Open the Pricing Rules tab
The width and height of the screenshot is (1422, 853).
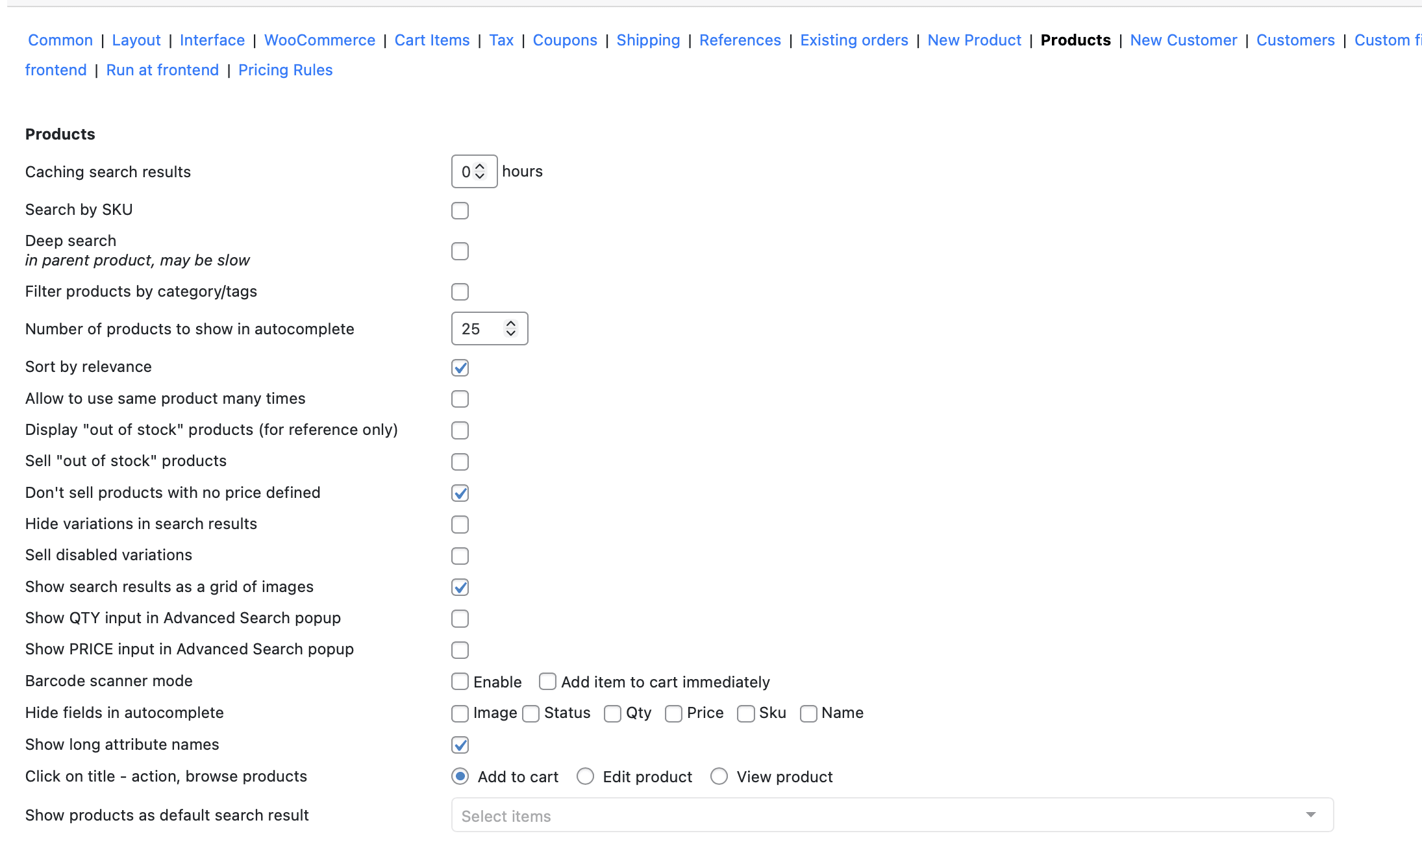pyautogui.click(x=285, y=70)
